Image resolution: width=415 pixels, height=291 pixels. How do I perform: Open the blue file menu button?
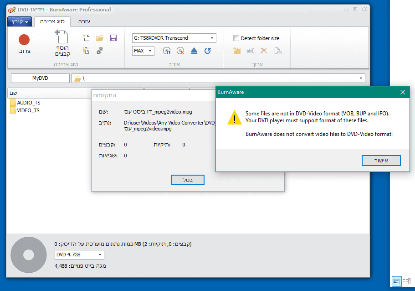20,22
